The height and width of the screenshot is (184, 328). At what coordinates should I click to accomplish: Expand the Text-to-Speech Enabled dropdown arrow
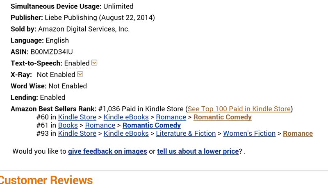pyautogui.click(x=94, y=63)
